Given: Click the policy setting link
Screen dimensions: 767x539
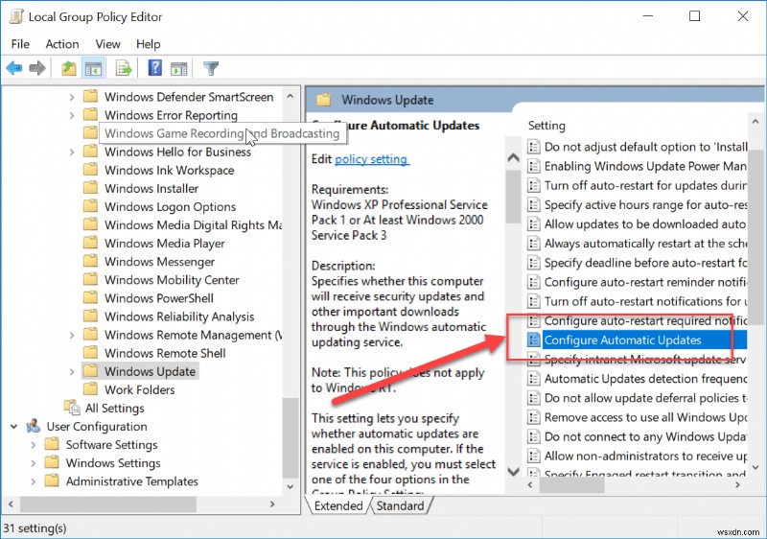Looking at the screenshot, I should click(x=371, y=159).
